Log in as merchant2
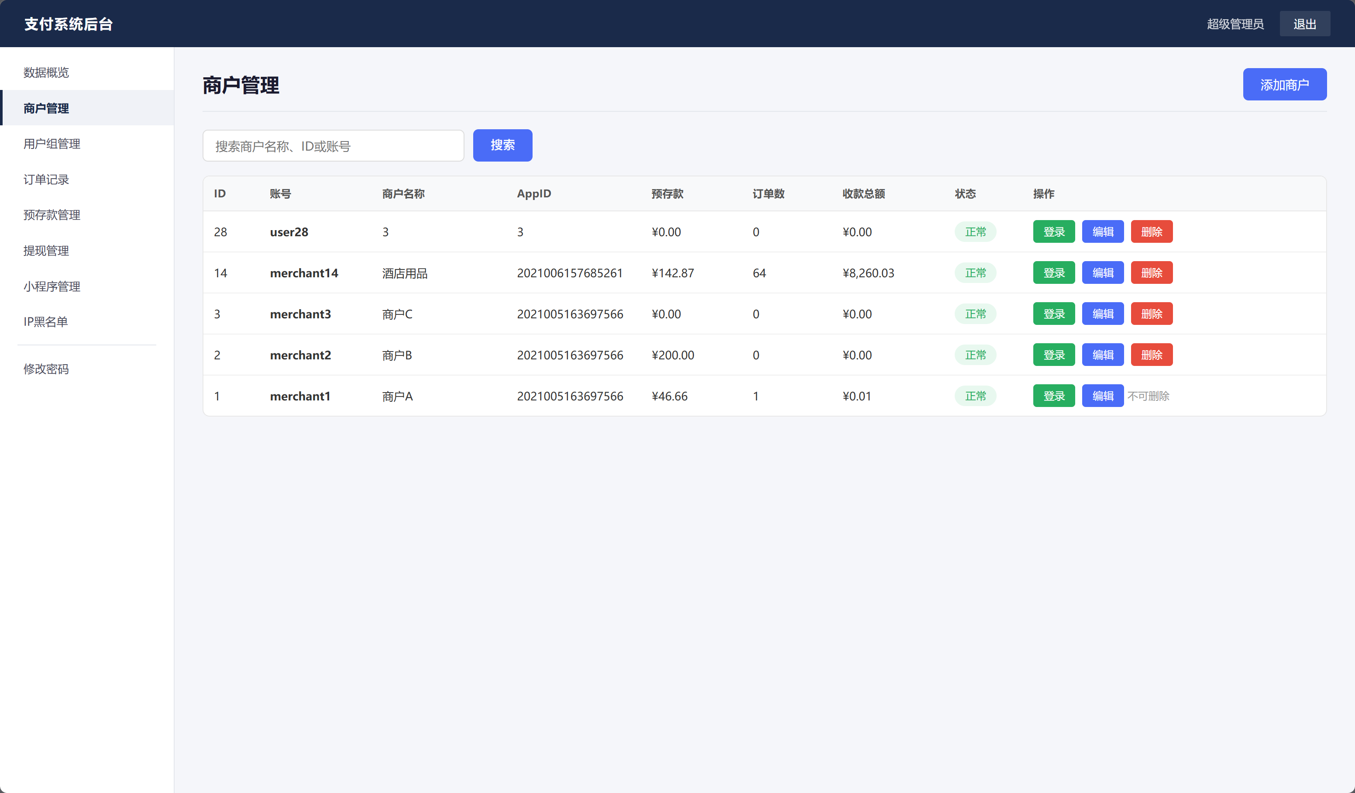The image size is (1355, 793). (x=1054, y=355)
